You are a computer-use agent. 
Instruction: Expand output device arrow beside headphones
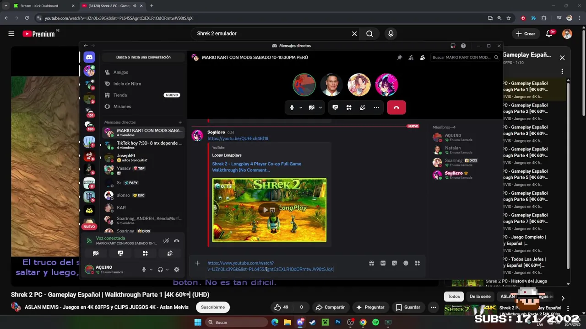point(167,270)
